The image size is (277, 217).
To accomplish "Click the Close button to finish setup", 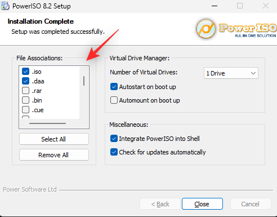I will pos(202,203).
